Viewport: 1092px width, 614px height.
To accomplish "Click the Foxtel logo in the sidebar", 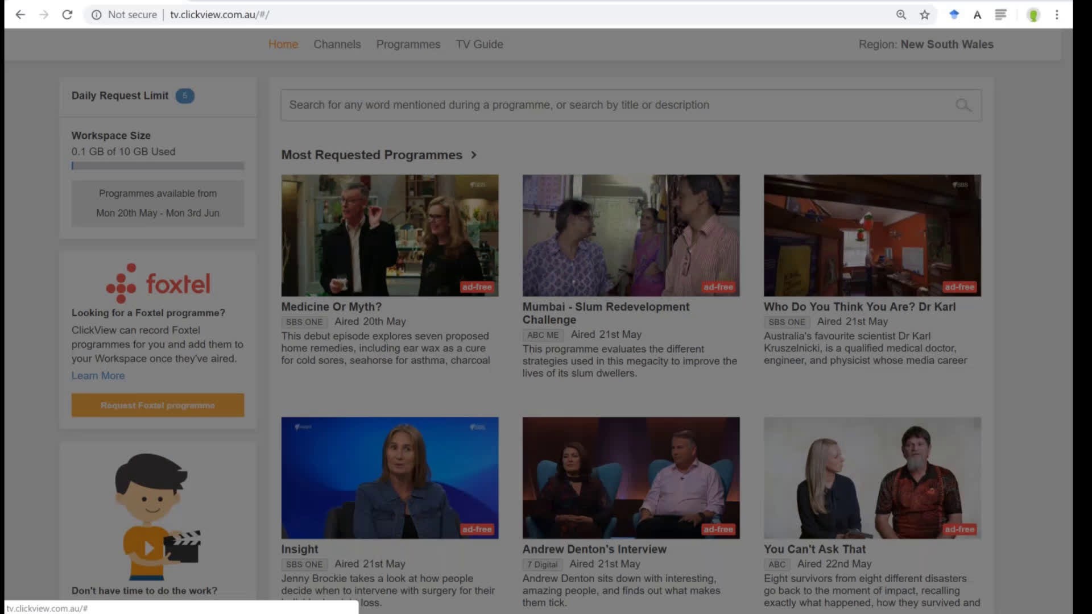I will click(x=158, y=283).
